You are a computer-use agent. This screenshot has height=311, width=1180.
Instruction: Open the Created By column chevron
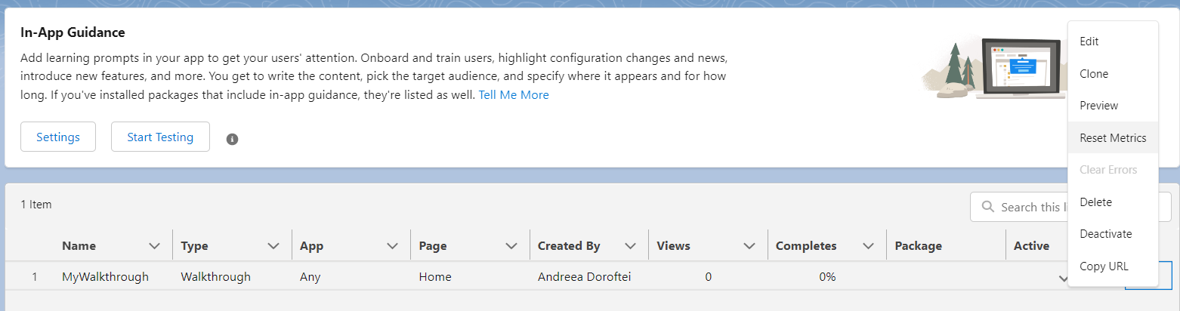tap(630, 246)
